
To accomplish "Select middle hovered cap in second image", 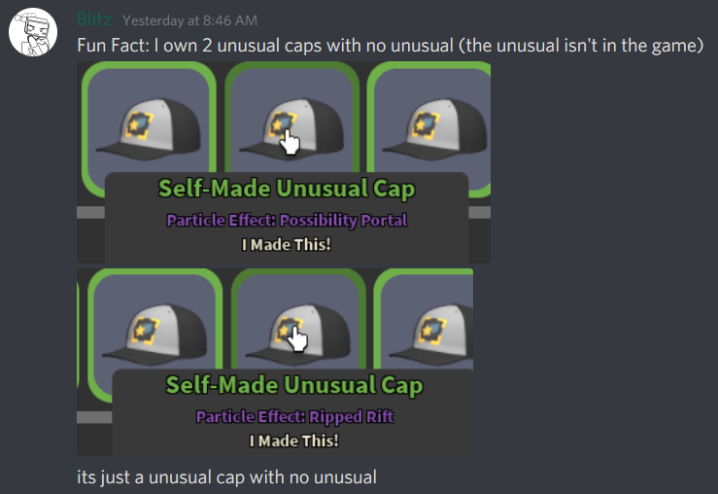I will point(298,322).
